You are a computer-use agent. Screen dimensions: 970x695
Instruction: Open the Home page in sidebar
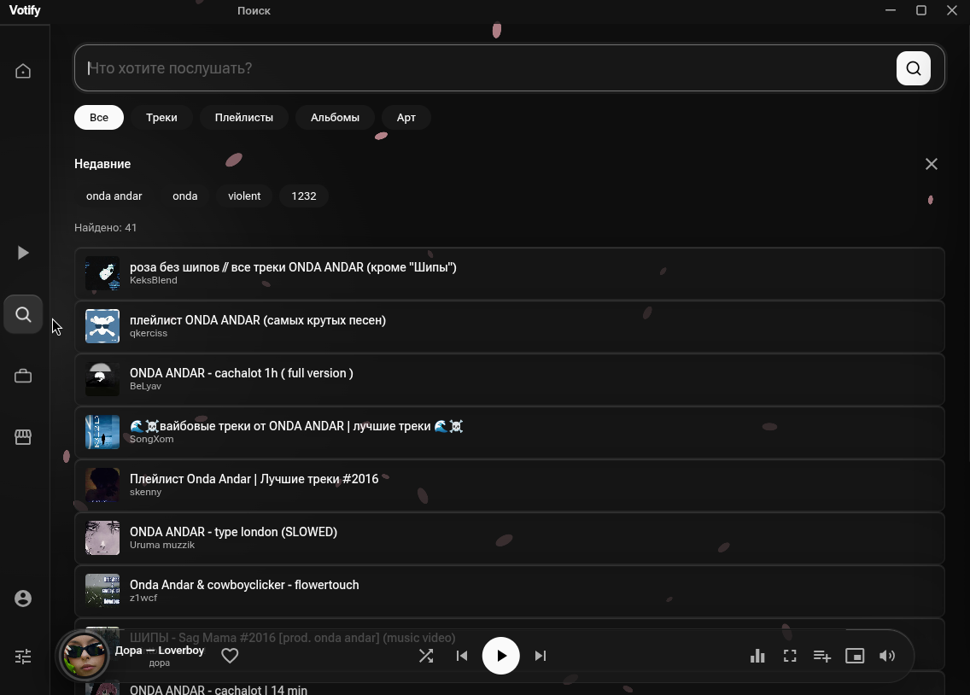click(x=23, y=71)
